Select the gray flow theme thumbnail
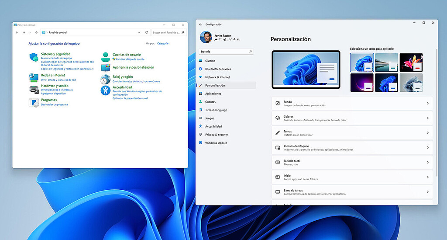This screenshot has width=447, height=240. click(x=411, y=83)
